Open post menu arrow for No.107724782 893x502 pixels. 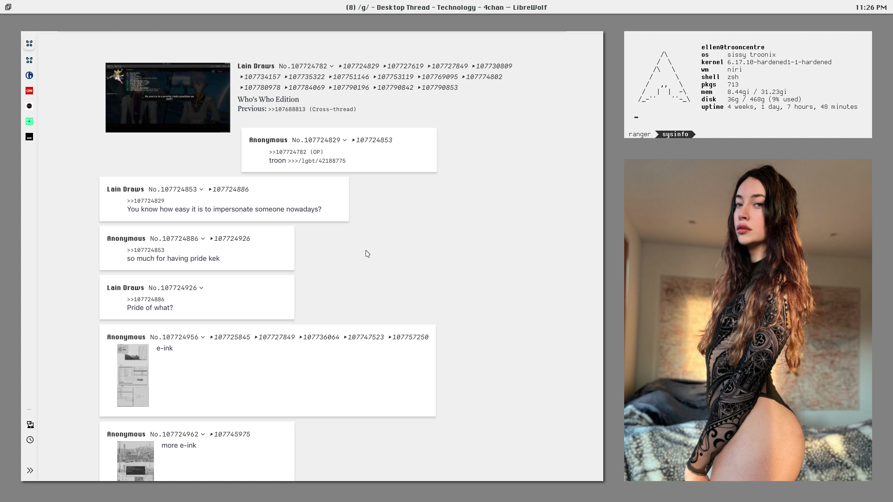click(332, 66)
